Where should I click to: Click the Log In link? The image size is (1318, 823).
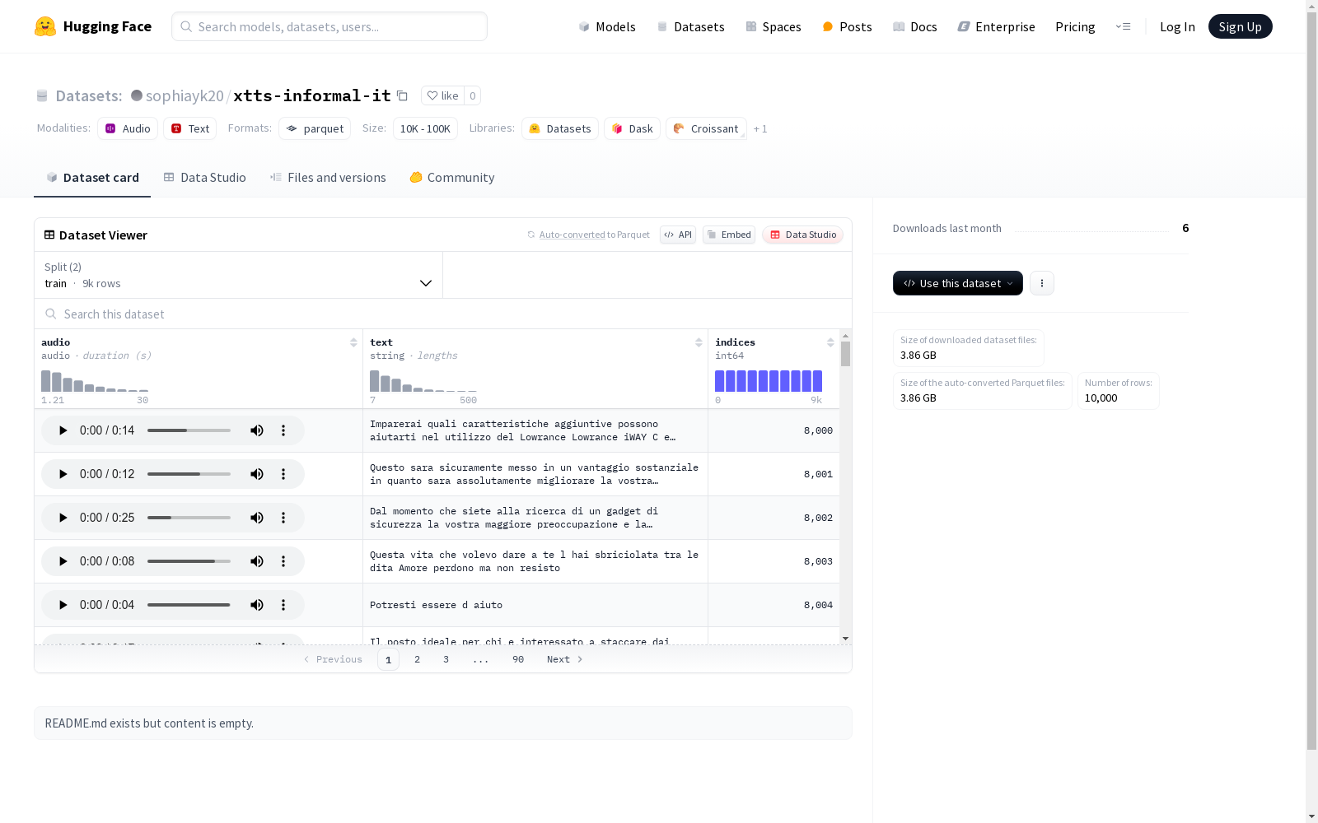coord(1177,26)
